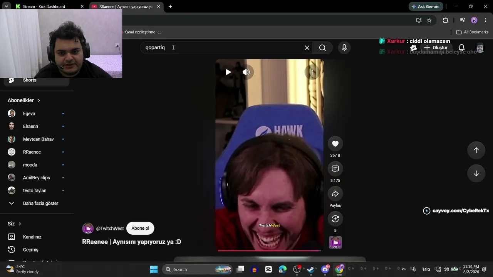Open the Chrome extensions menu

pos(446,20)
